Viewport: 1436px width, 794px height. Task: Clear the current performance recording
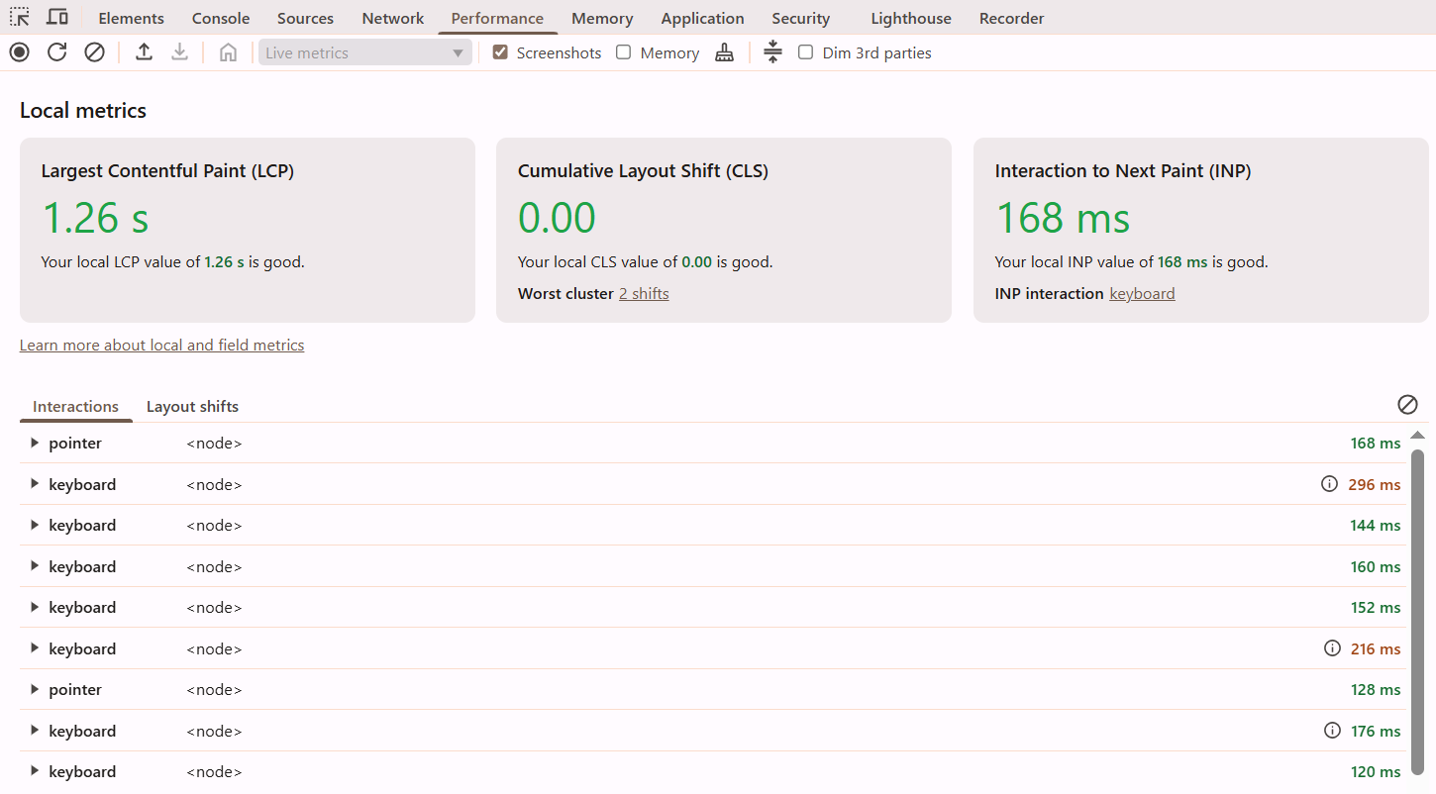(94, 51)
